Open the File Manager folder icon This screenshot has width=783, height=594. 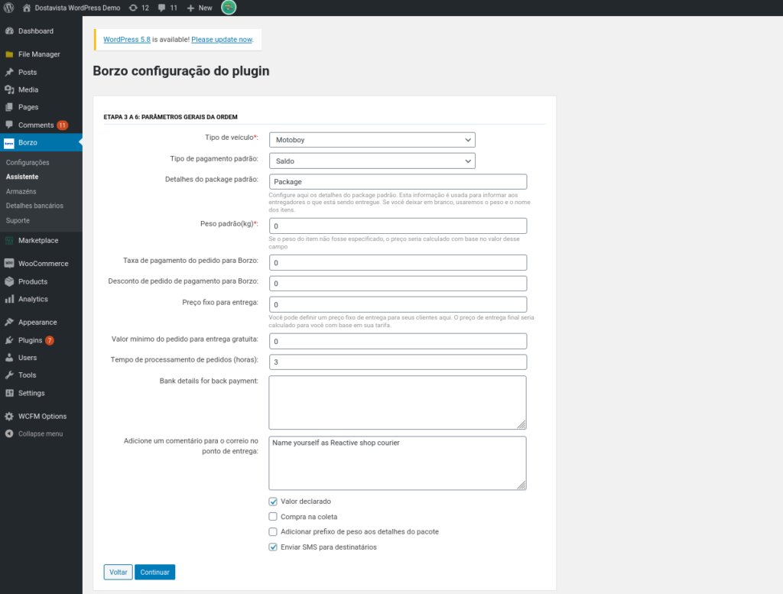tap(9, 54)
